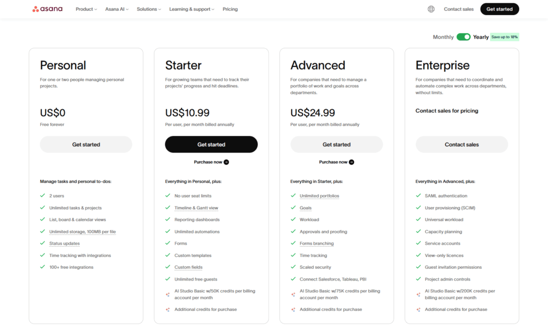This screenshot has width=548, height=334.
Task: Click Contact sales for pricing text
Action: click(x=447, y=111)
